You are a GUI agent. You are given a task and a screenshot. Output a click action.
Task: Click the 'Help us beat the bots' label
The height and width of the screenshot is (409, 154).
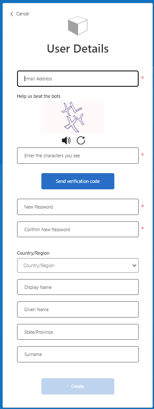[x=38, y=96]
